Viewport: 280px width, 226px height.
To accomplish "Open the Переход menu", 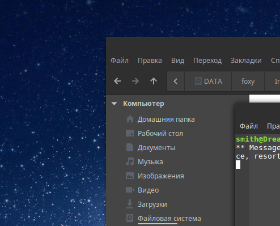I will click(207, 61).
